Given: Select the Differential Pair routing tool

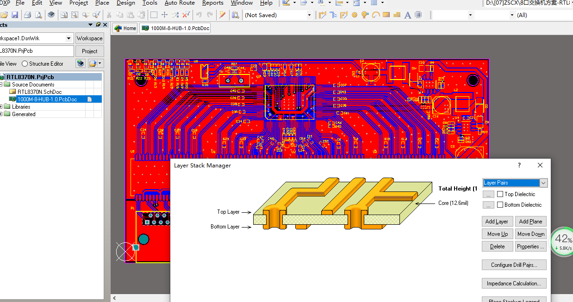Looking at the screenshot, I should (x=344, y=15).
